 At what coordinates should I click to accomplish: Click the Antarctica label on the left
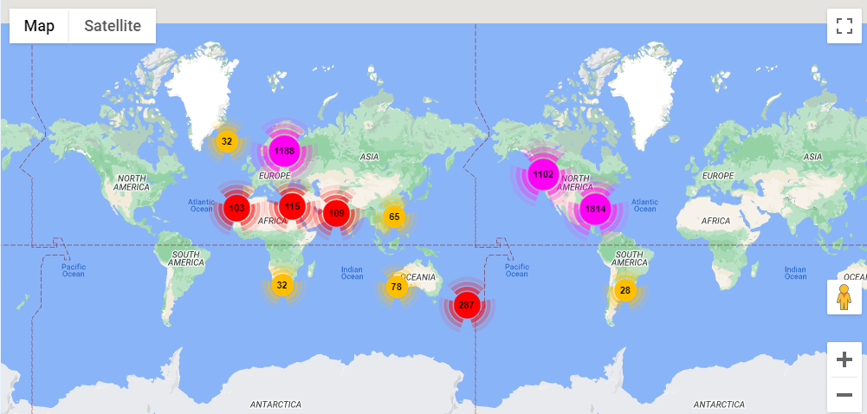click(x=275, y=404)
